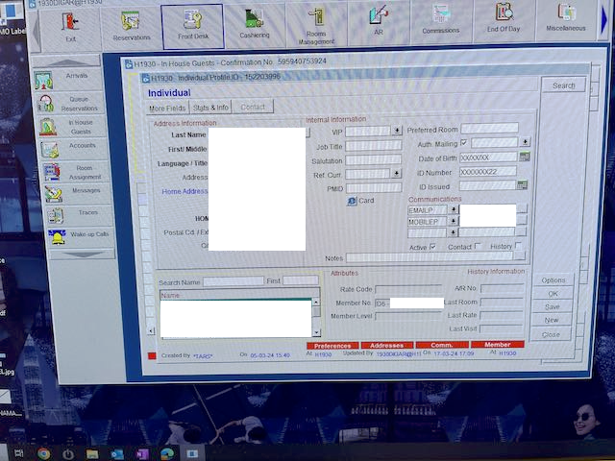The width and height of the screenshot is (615, 461).
Task: Expand the VIP dropdown list
Action: click(x=397, y=130)
